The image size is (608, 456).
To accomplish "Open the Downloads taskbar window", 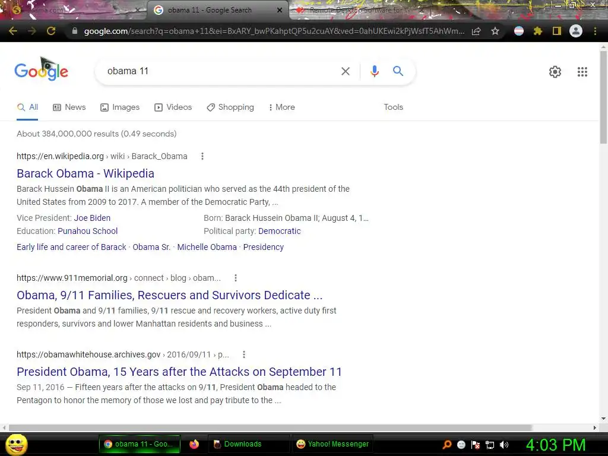I will (x=248, y=444).
